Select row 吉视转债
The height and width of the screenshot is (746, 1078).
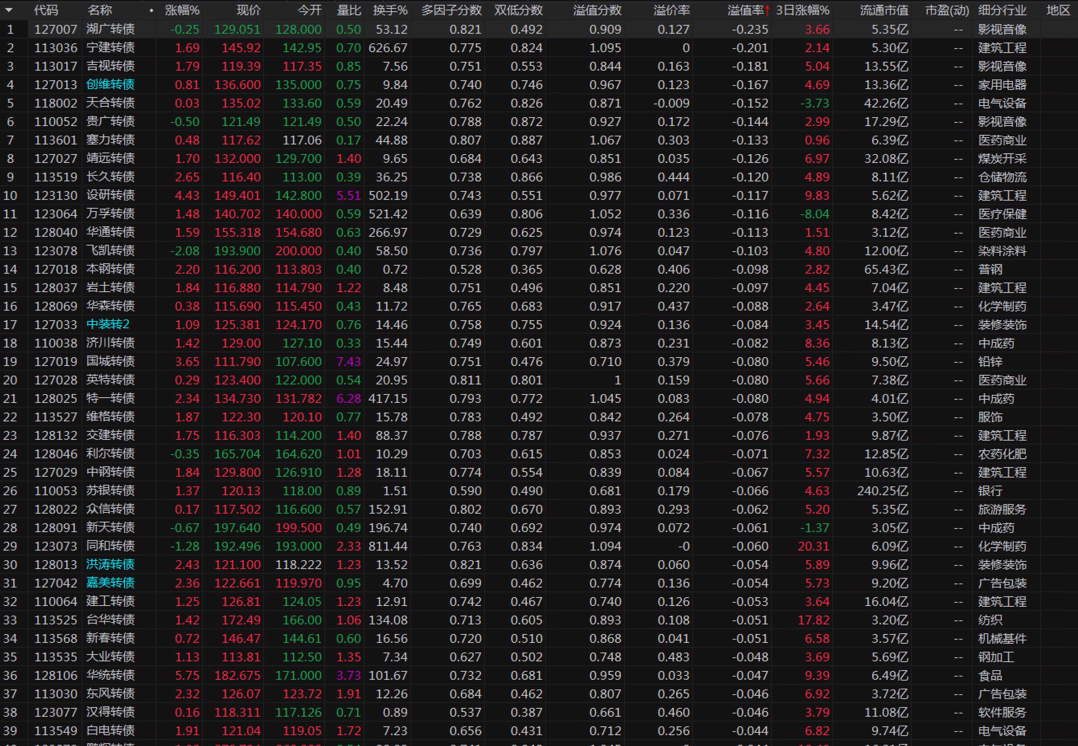coord(539,66)
